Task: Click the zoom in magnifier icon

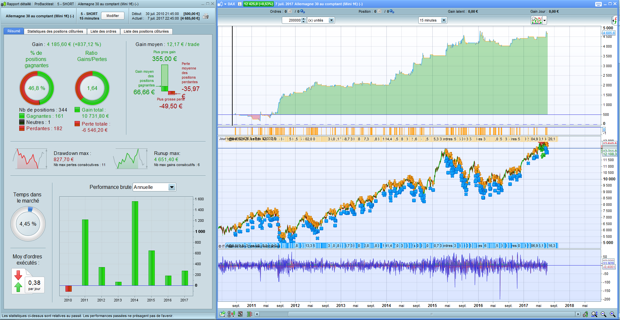Action: (613, 314)
